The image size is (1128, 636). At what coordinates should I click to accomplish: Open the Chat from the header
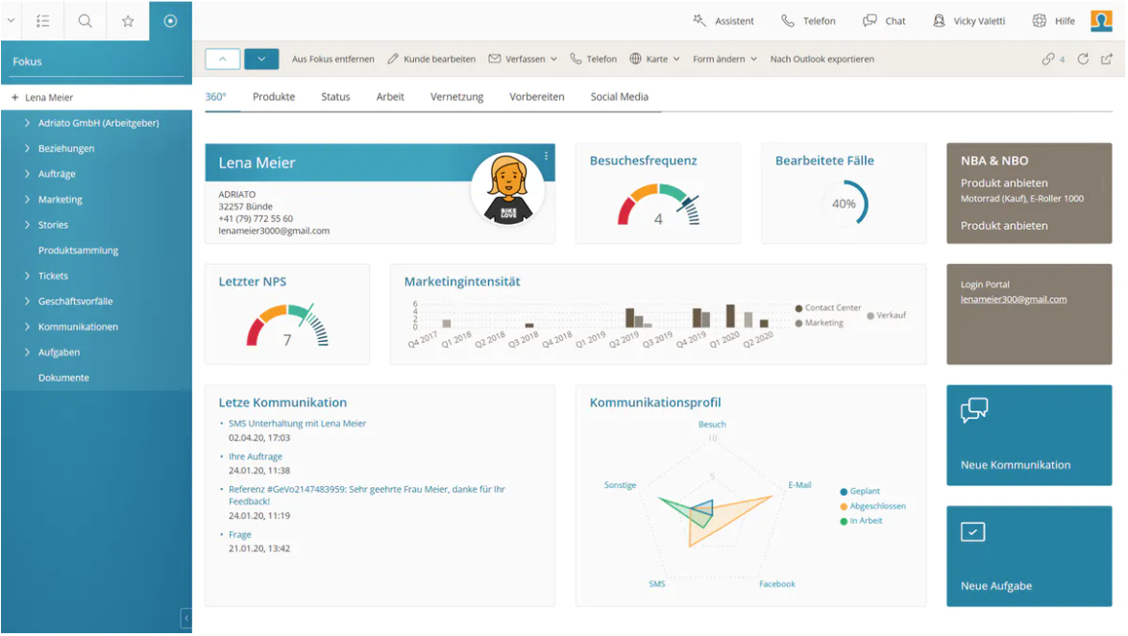884,20
